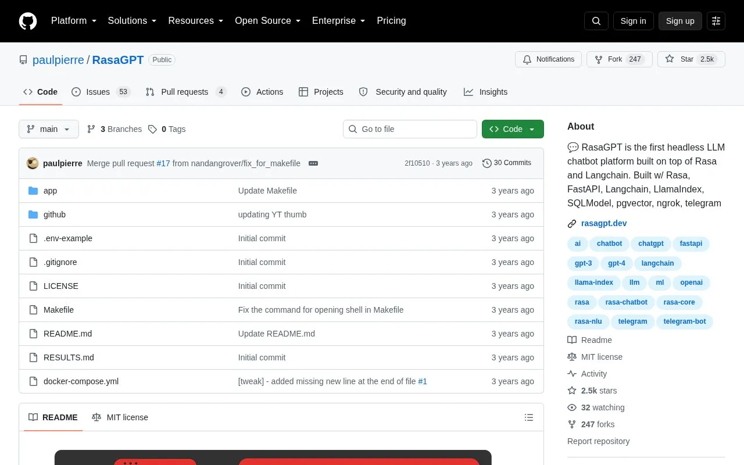This screenshot has height=465, width=744.
Task: Expand the Enterprise menu
Action: pos(339,21)
